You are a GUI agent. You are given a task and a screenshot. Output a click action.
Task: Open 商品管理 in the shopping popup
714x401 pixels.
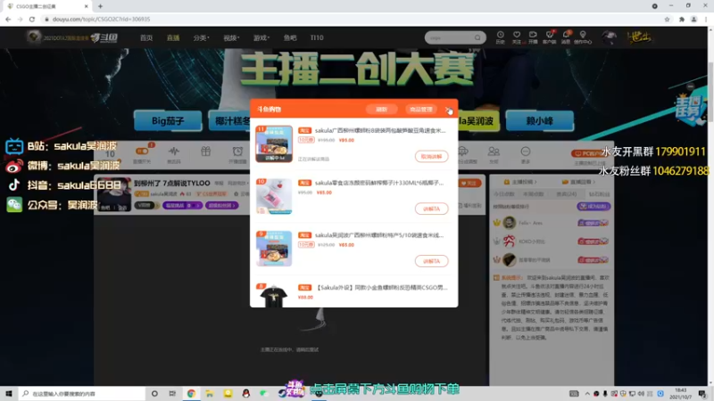(420, 110)
